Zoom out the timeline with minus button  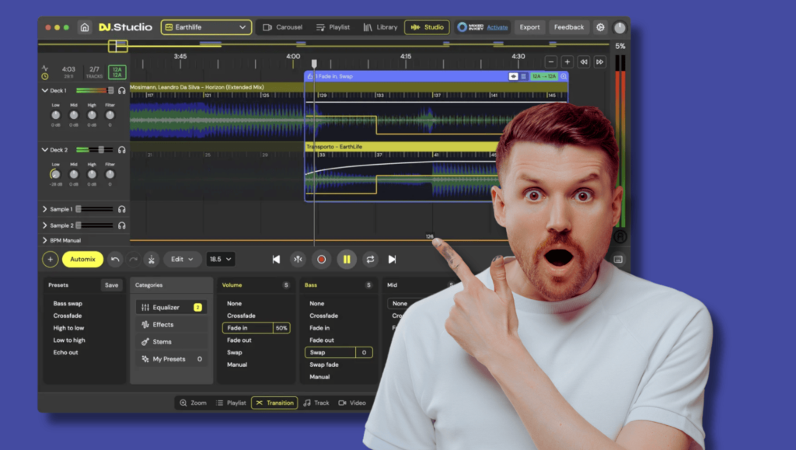pyautogui.click(x=551, y=62)
